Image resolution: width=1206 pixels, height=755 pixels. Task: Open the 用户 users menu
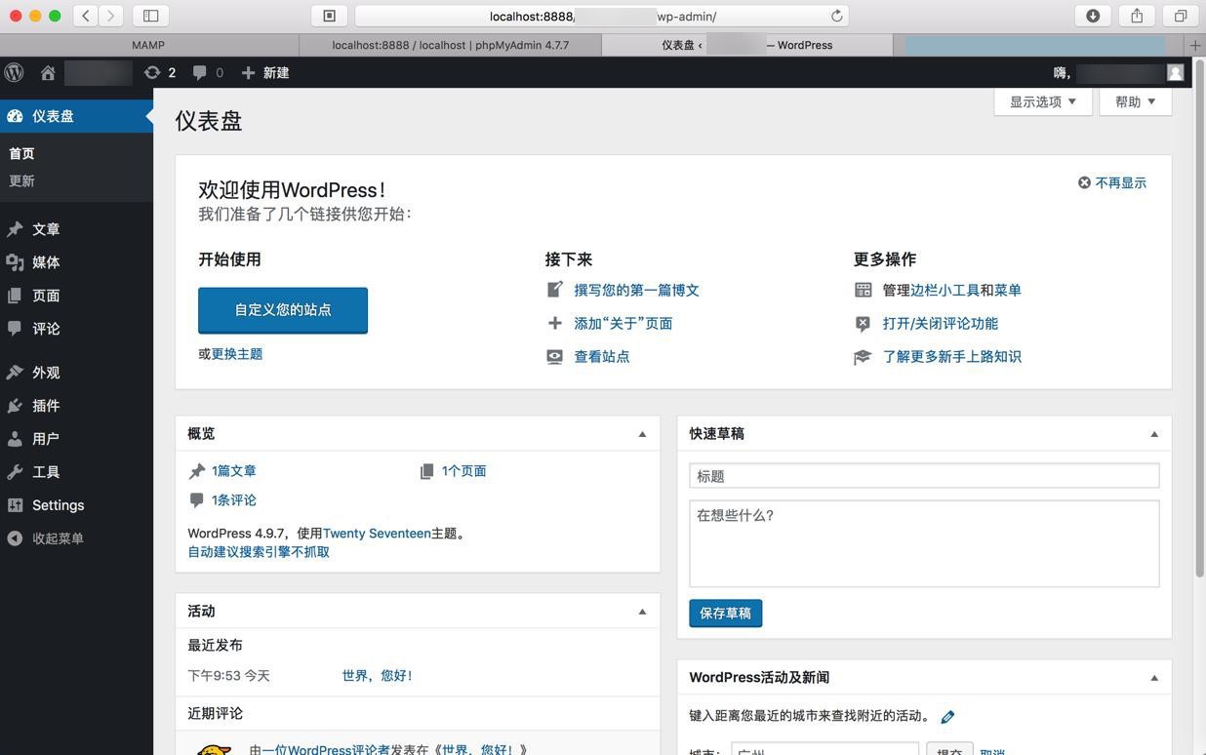(76, 439)
